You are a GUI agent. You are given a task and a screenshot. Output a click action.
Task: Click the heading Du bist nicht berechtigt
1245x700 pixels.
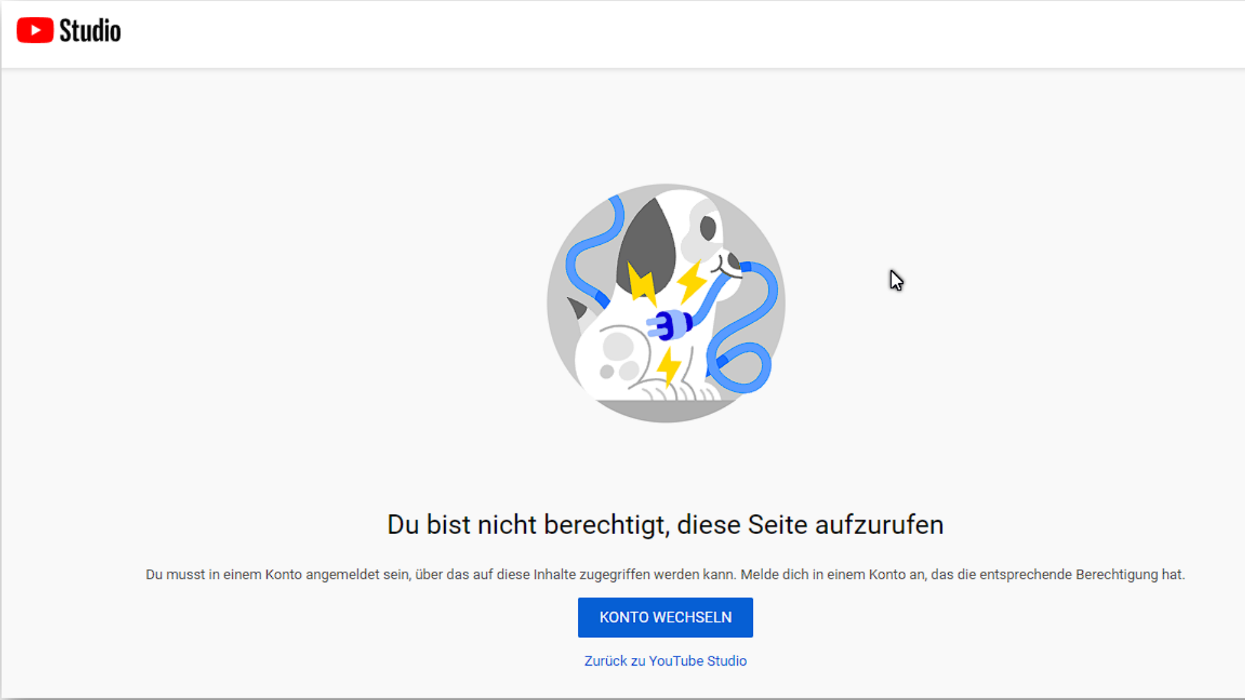pos(665,524)
